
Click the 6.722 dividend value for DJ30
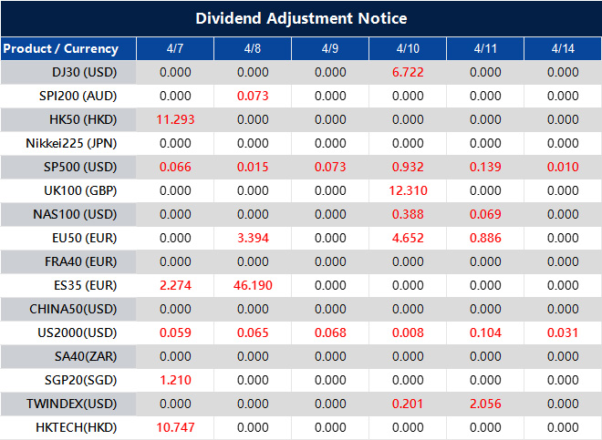[408, 72]
